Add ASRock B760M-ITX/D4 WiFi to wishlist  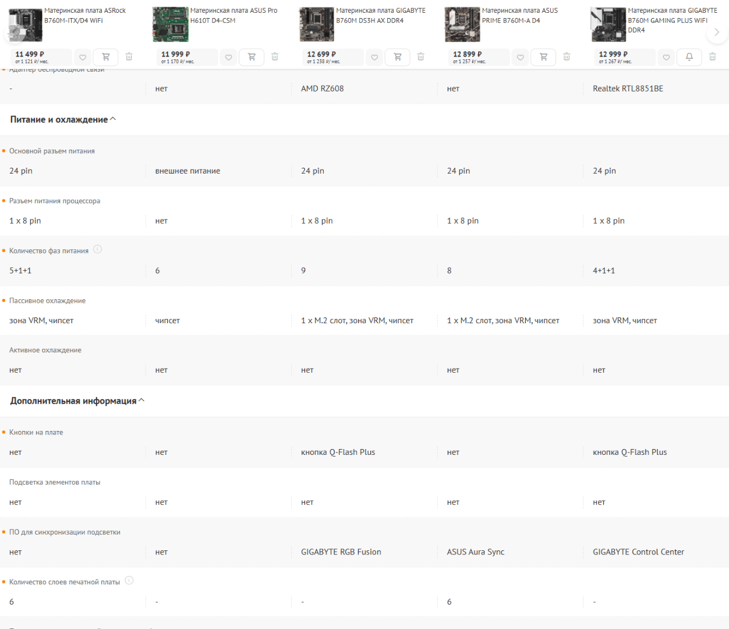(x=83, y=57)
